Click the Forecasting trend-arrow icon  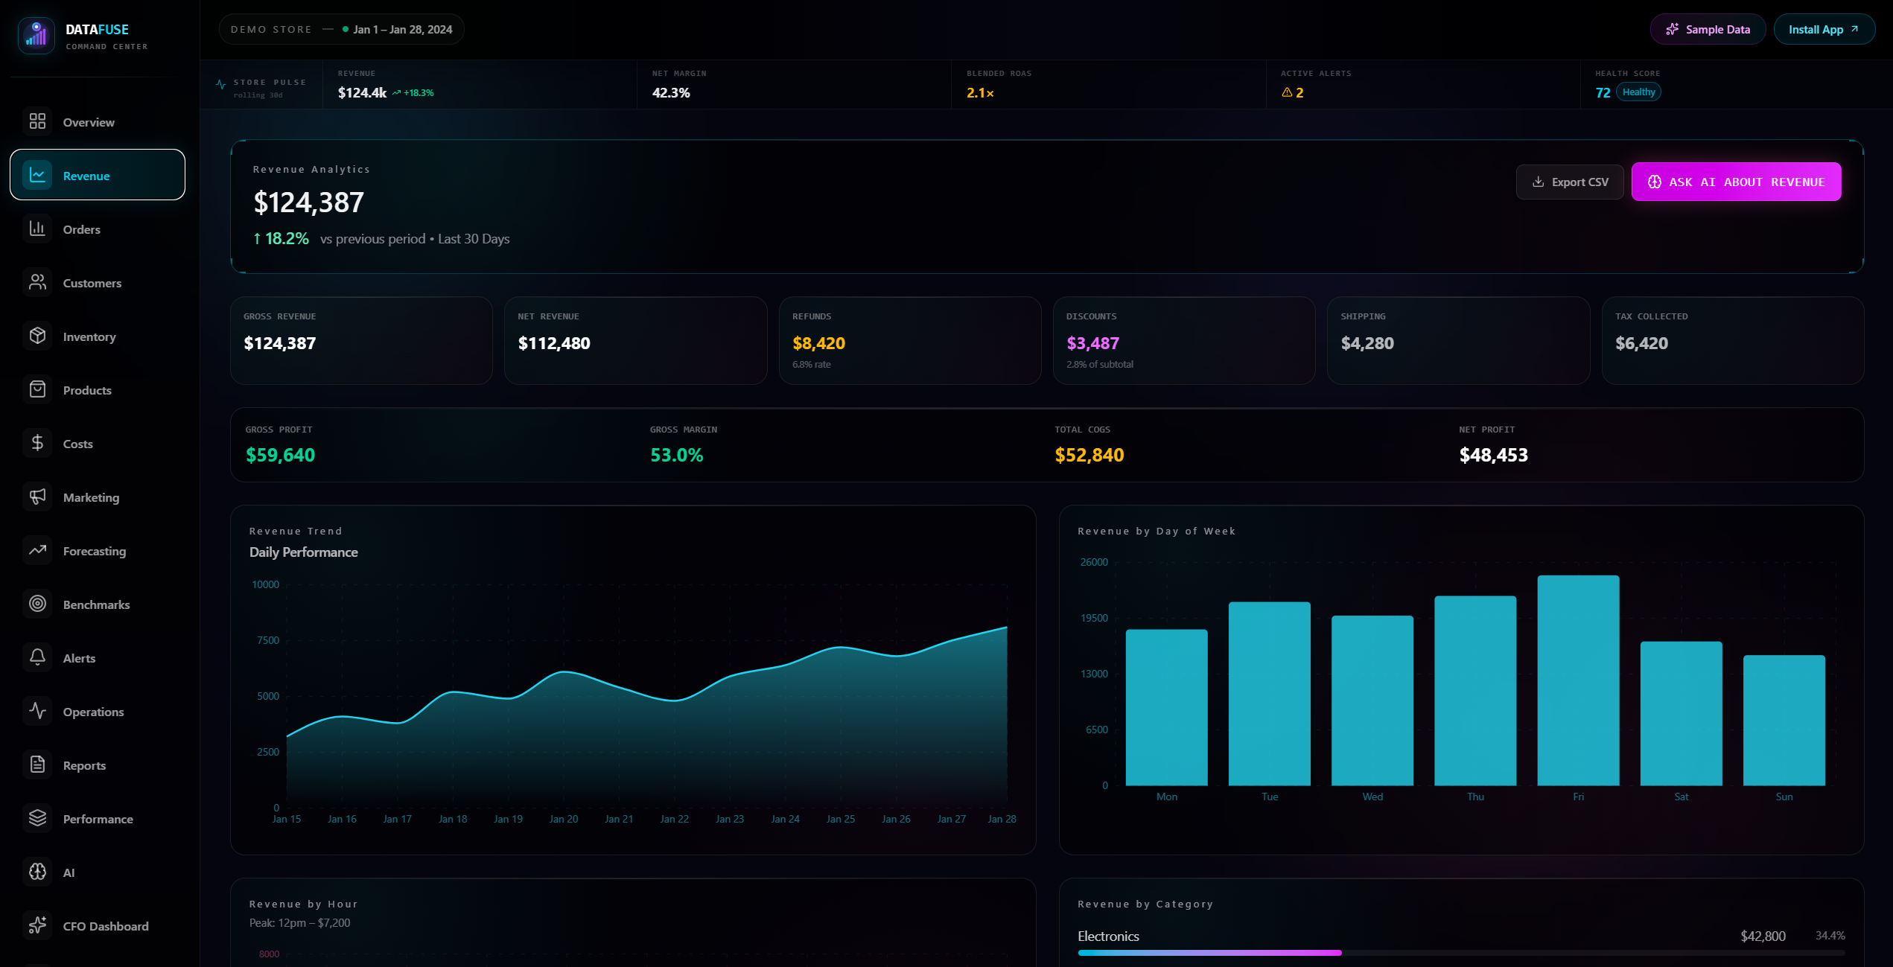37,550
